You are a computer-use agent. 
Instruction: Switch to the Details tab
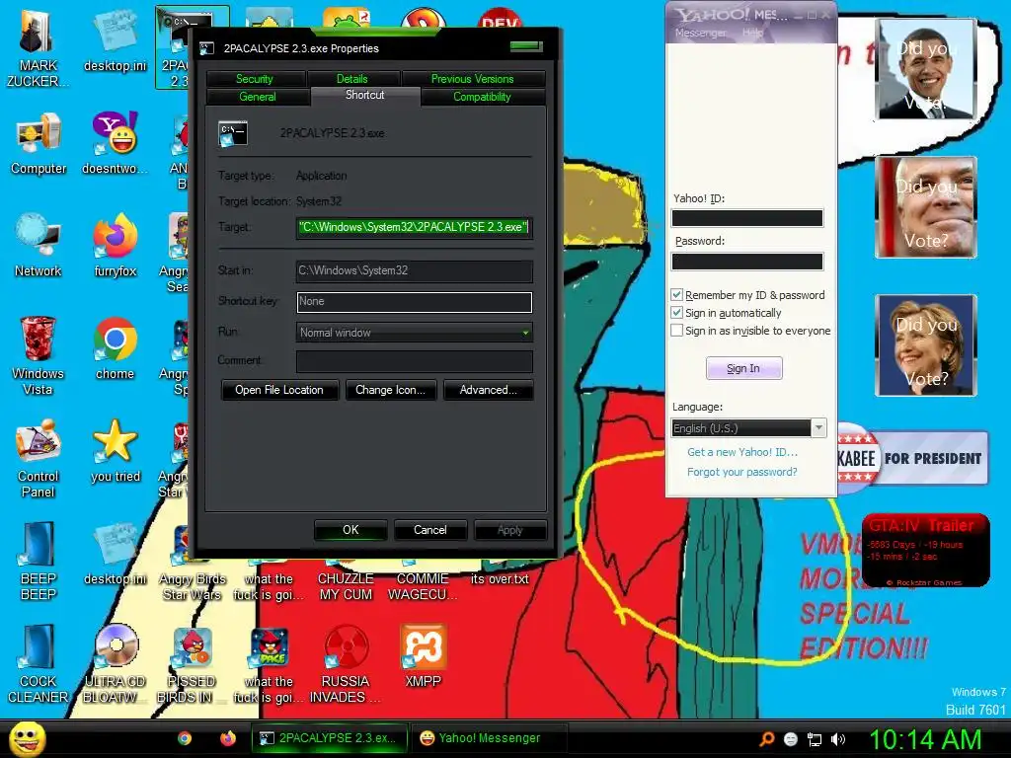pos(352,79)
